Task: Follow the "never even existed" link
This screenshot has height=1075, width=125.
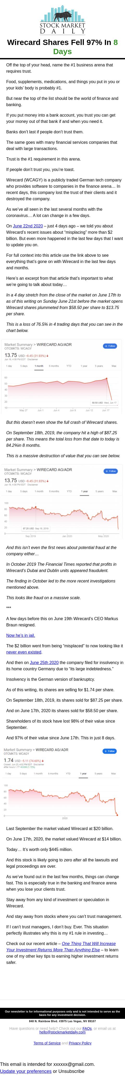Action: tap(24, 652)
